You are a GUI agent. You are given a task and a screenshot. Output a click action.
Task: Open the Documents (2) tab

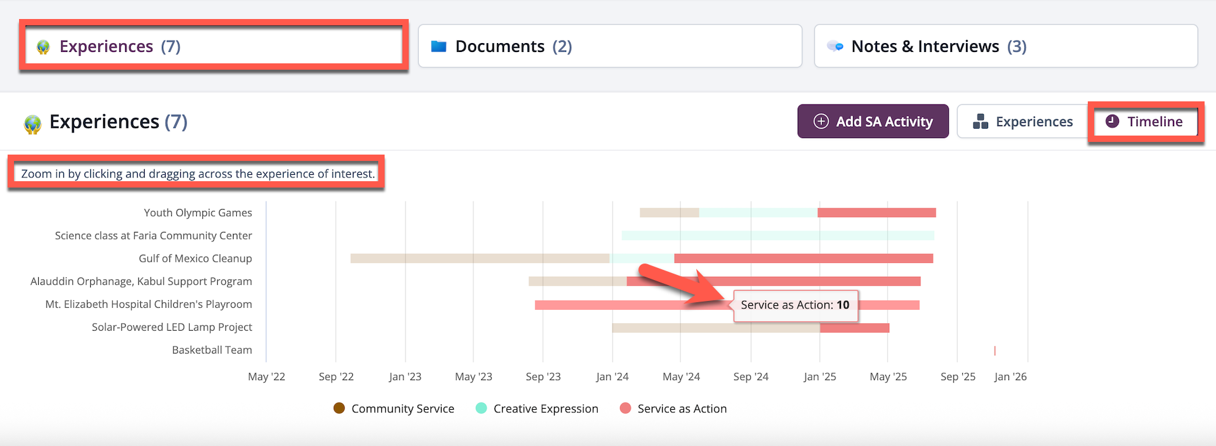609,46
